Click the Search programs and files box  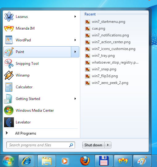(41, 145)
